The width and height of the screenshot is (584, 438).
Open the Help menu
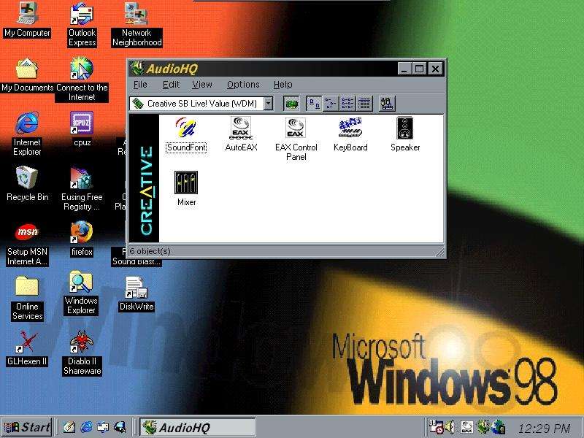(283, 85)
